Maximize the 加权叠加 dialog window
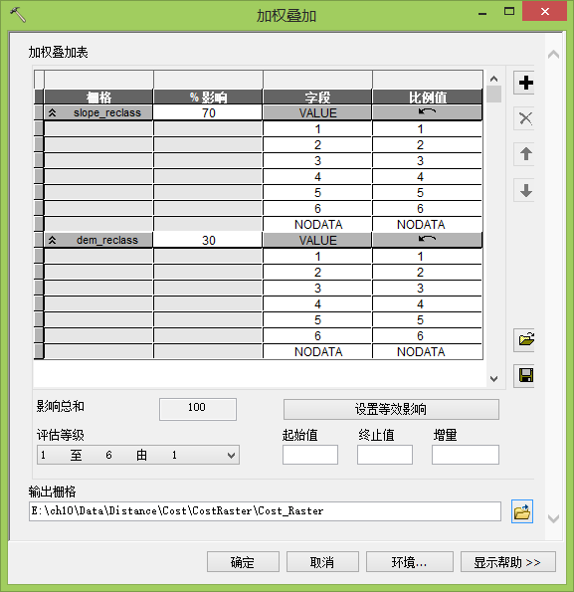Screen dimensions: 574x592 click(x=509, y=11)
